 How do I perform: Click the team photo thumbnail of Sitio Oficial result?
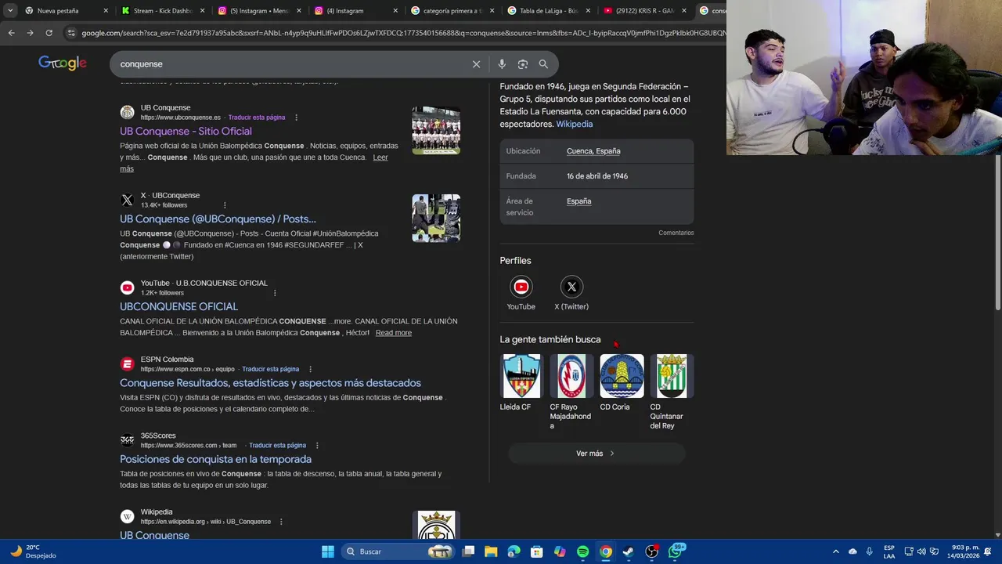436,130
